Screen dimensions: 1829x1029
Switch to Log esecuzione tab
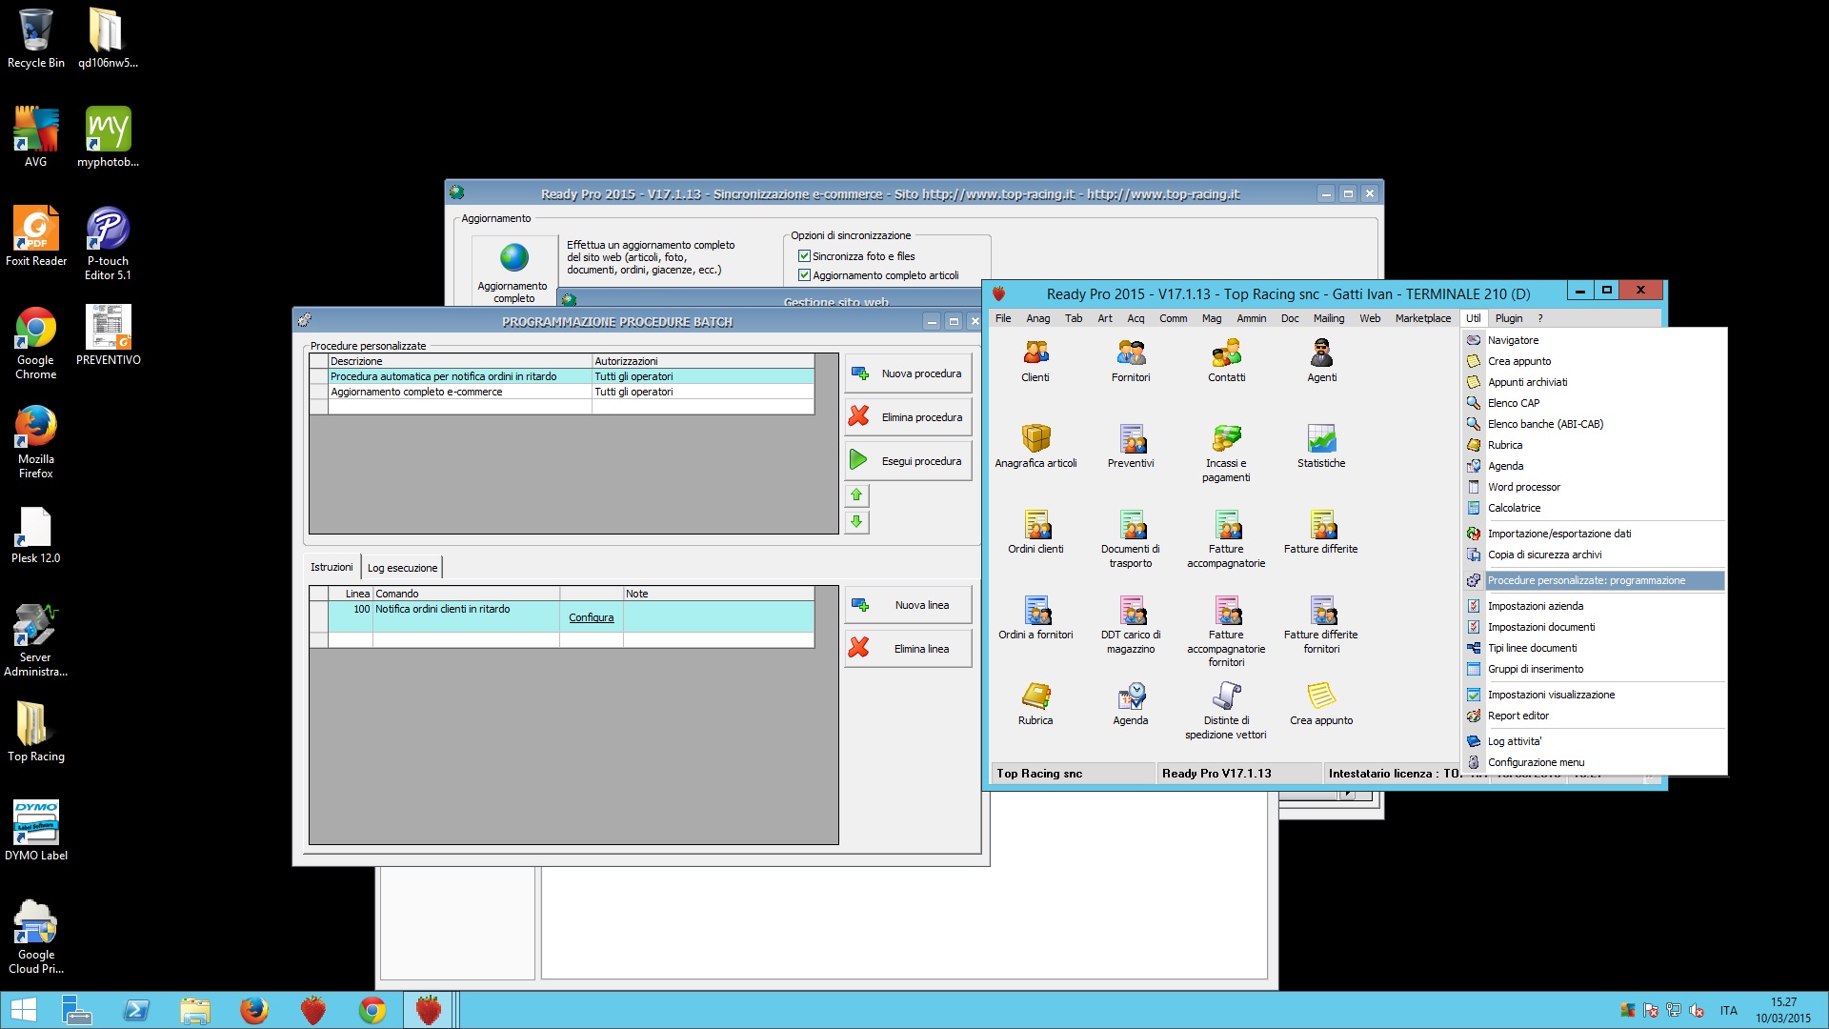[x=402, y=568]
